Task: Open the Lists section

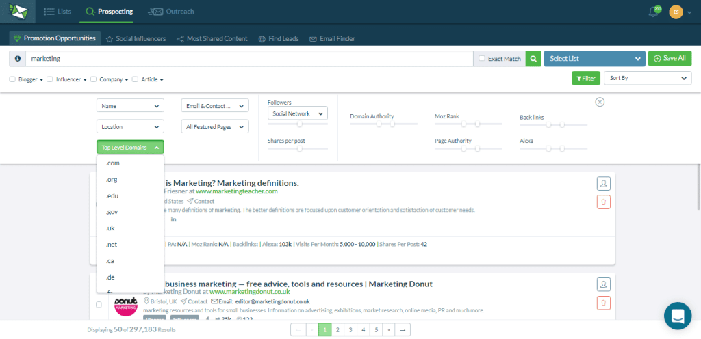Action: point(58,12)
